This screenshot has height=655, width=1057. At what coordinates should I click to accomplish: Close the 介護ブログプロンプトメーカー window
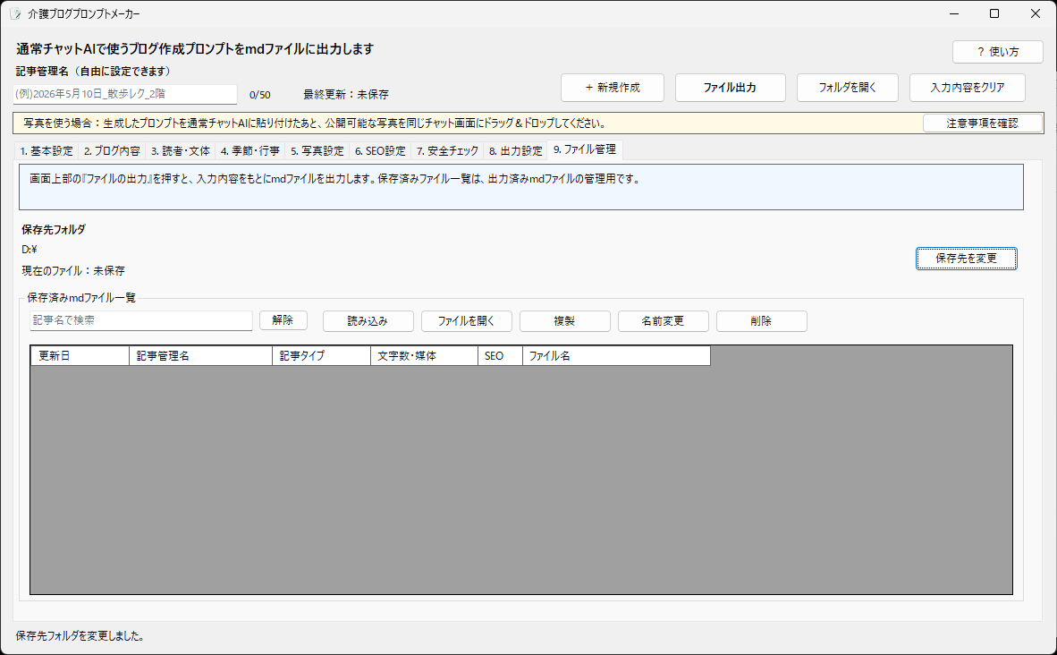tap(1036, 13)
